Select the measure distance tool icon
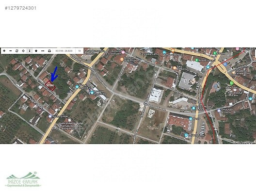The height and width of the screenshot is (192, 256). 43,51
